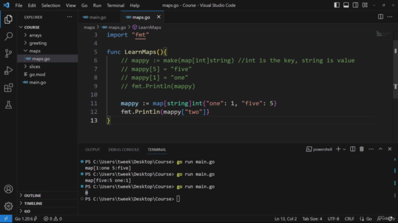Kill terminal with trash icon

(x=362, y=149)
